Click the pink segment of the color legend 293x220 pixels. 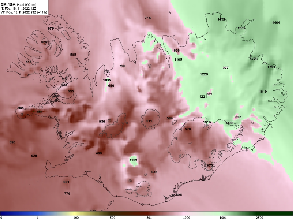pos(185,214)
